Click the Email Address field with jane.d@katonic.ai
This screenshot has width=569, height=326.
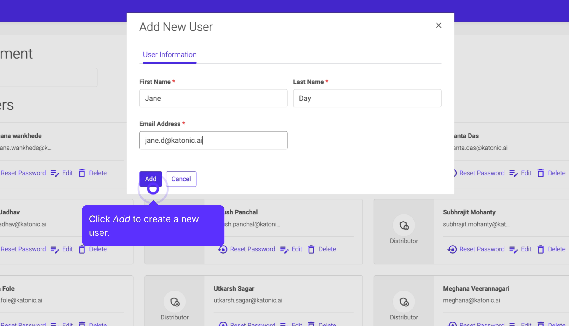(x=213, y=140)
